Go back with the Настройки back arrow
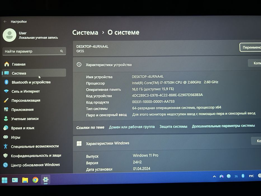 click(x=5, y=22)
